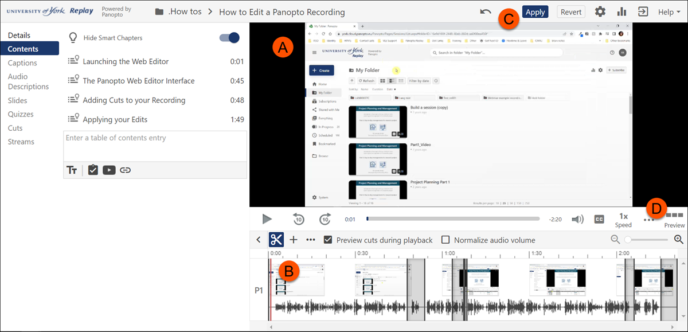This screenshot has width=688, height=332.
Task: Click the Revert button
Action: tap(571, 11)
